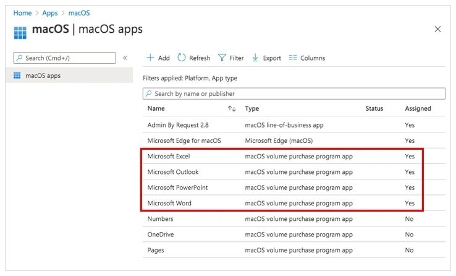Click Assigned No in Numbers row
Screen dimensions: 456x276
[409, 219]
